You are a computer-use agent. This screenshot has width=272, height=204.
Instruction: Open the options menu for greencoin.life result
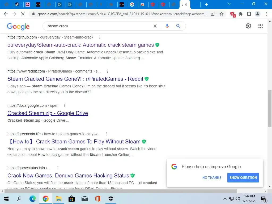click(x=107, y=134)
